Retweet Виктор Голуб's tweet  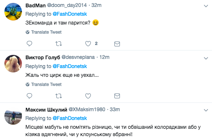click(x=59, y=96)
